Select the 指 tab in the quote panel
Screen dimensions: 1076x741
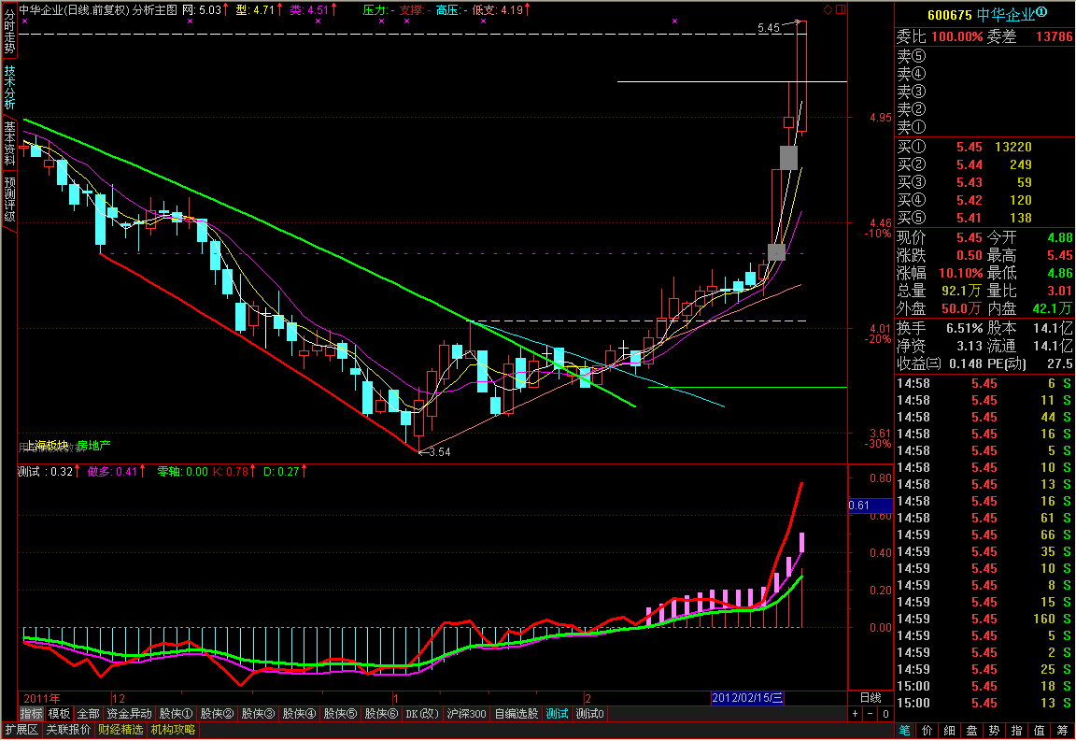(x=1016, y=731)
